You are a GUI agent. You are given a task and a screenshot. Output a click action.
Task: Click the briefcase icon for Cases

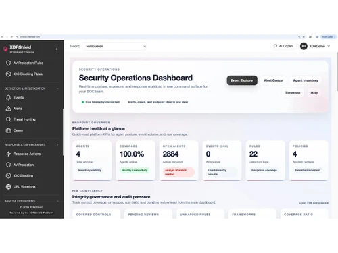[8, 130]
